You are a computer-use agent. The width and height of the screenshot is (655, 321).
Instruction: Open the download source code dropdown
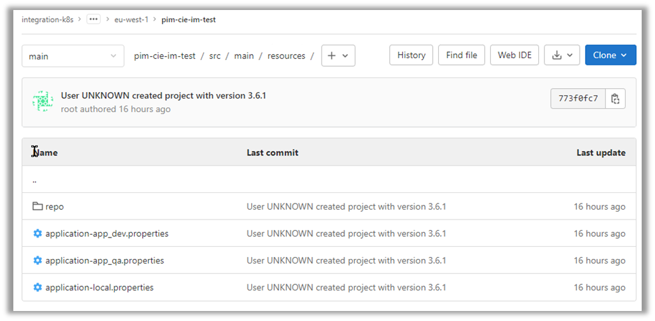pos(562,55)
